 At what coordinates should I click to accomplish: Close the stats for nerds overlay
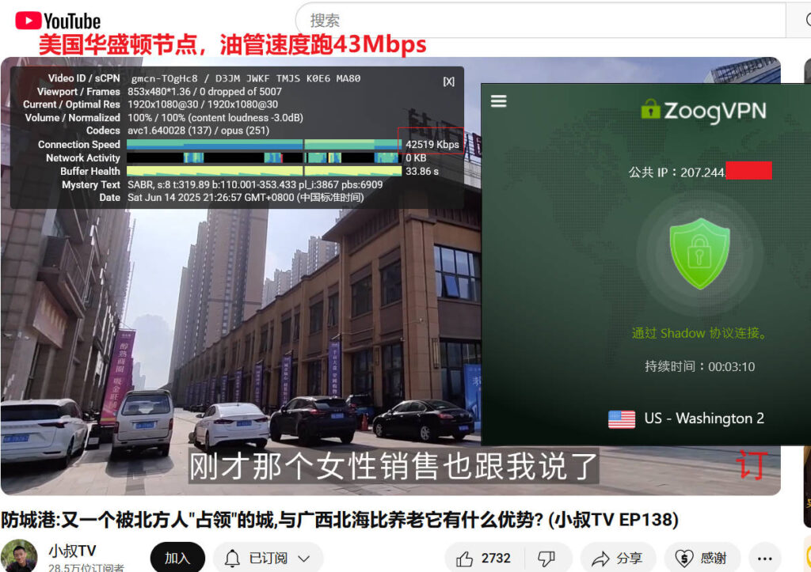[448, 81]
